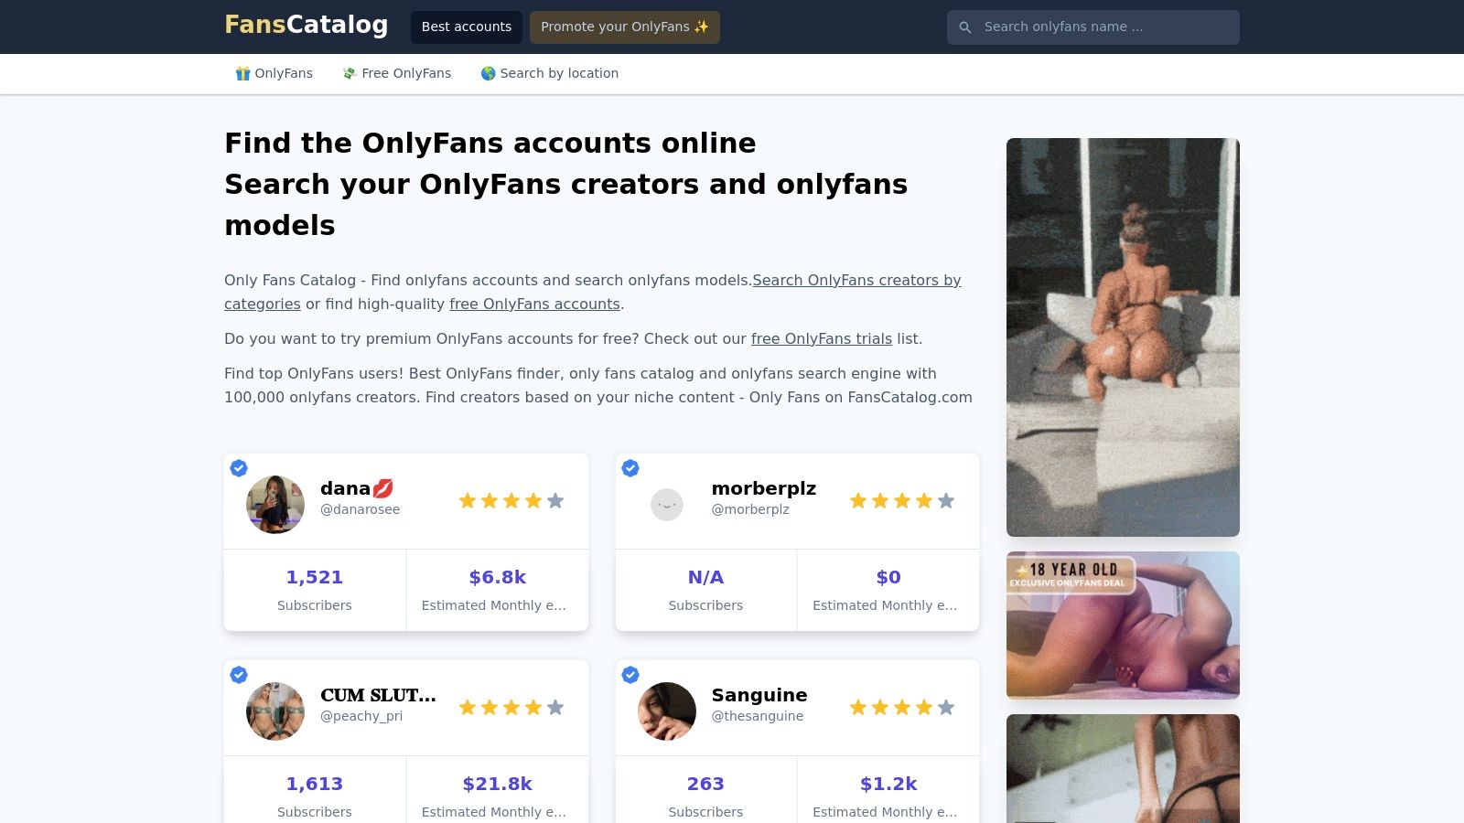Click the 18 Year Old promo banner

1123,625
